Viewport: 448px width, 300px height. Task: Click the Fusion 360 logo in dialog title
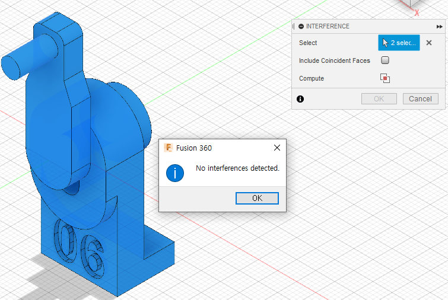tap(169, 148)
